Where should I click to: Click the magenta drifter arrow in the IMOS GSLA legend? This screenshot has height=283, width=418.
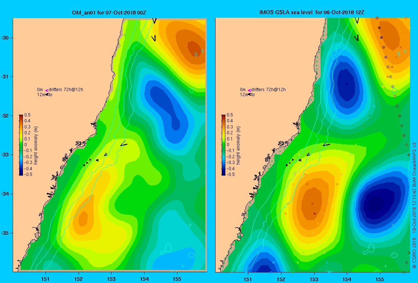coord(249,90)
